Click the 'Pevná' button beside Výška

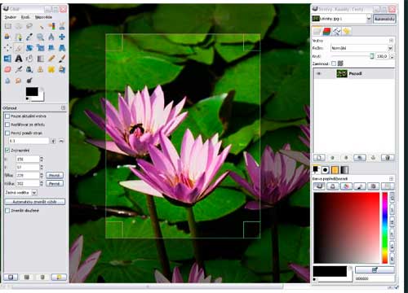click(55, 184)
